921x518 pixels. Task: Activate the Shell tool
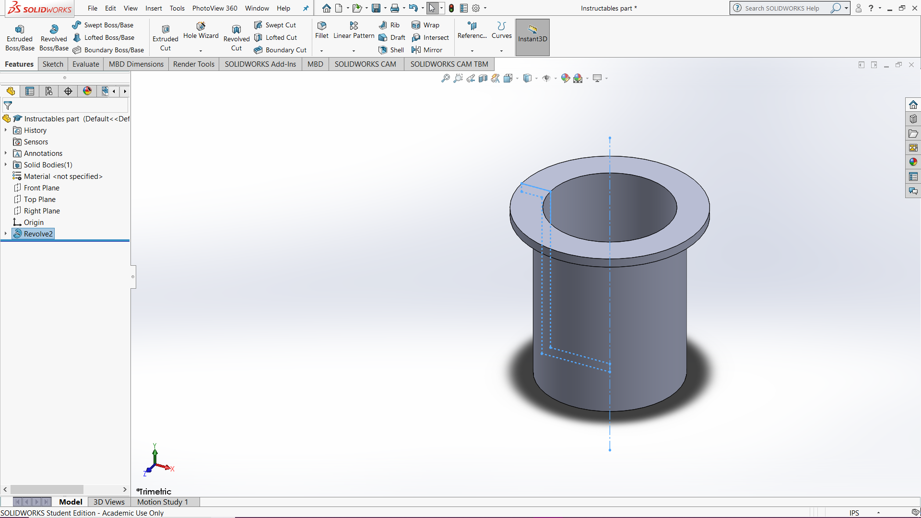click(391, 50)
